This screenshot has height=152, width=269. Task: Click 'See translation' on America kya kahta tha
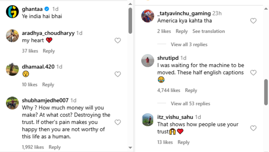(x=208, y=31)
